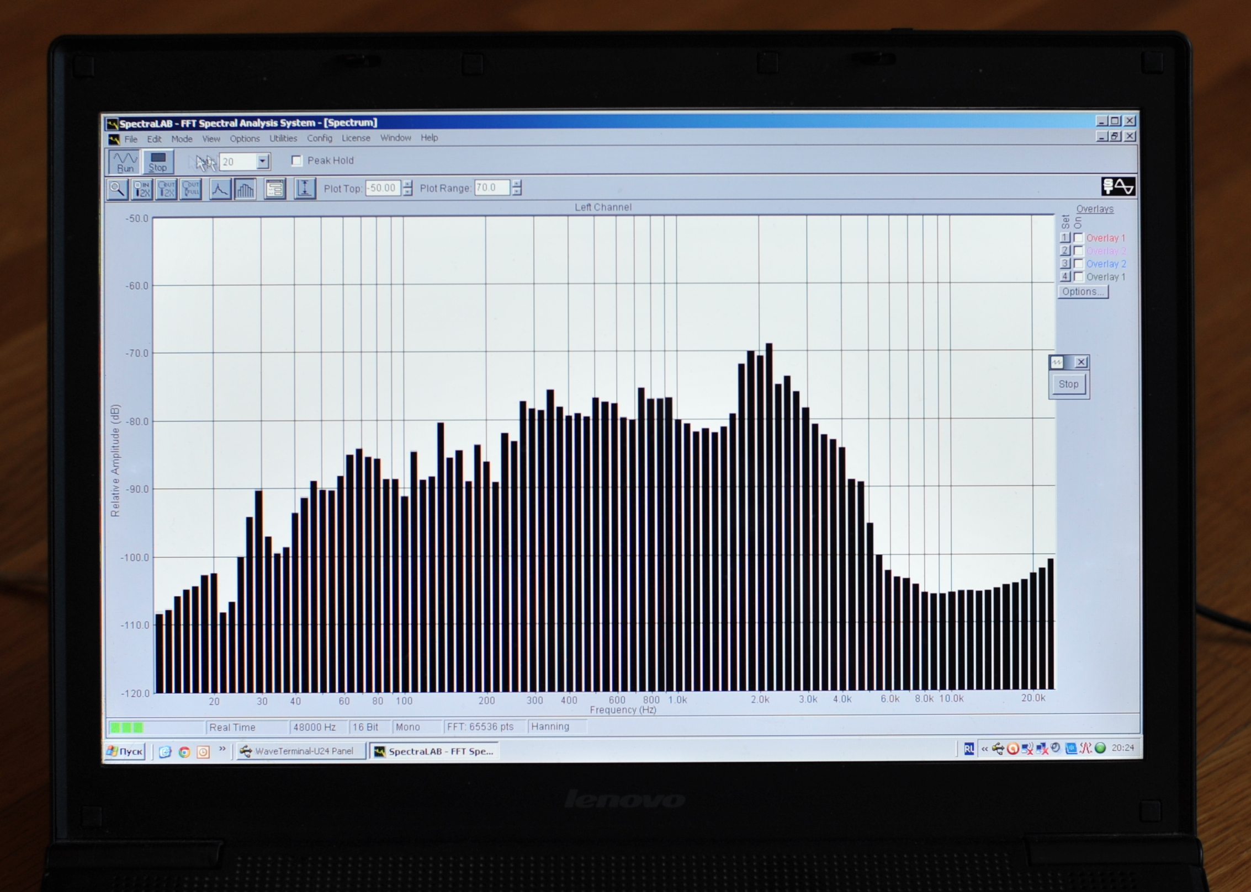Enable the Peak Hold checkbox
1251x892 pixels.
click(x=296, y=161)
